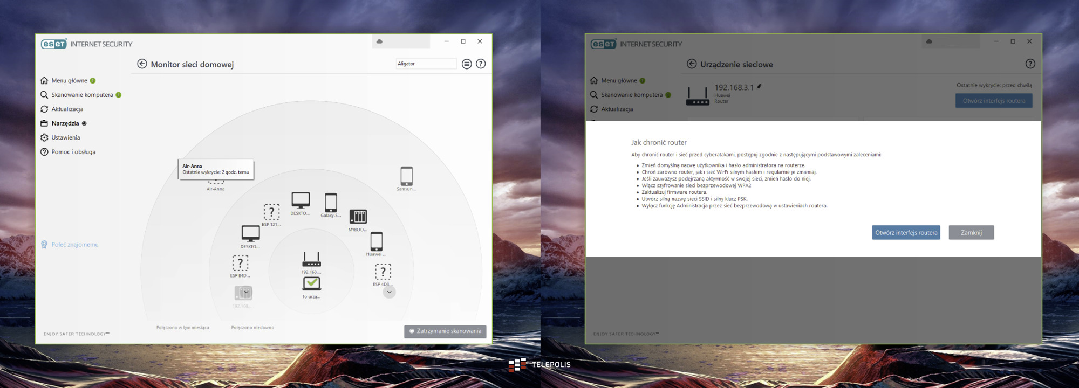This screenshot has height=388, width=1079.
Task: Open Skanowanie komputera in left sidebar
Action: pyautogui.click(x=82, y=95)
